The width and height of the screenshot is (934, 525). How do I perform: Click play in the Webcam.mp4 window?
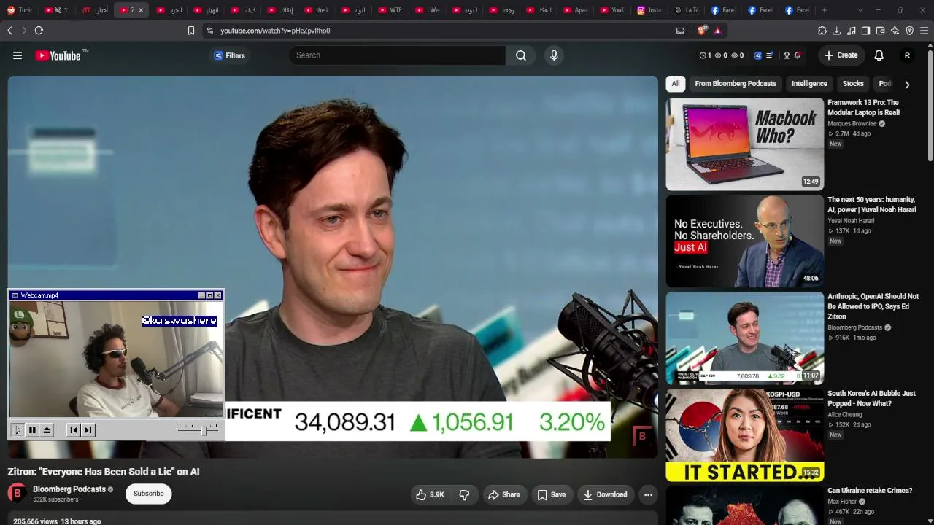[18, 430]
